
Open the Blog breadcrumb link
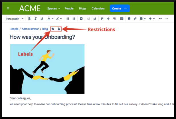click(x=45, y=29)
